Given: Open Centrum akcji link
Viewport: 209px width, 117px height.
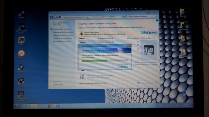Looking at the screenshot, I should tap(58, 84).
